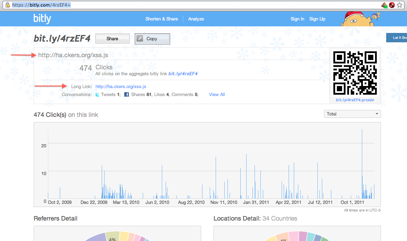This screenshot has height=241, width=407.
Task: Click the Locations pie chart 4% slice
Action: (x=283, y=238)
